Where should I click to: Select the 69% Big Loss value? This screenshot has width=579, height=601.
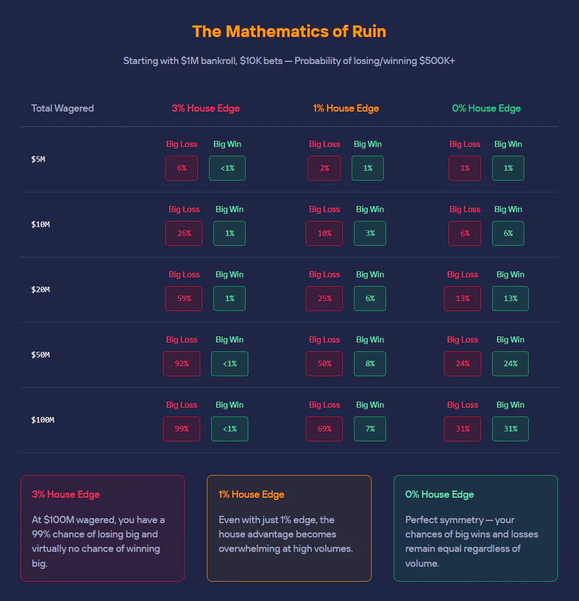[324, 429]
